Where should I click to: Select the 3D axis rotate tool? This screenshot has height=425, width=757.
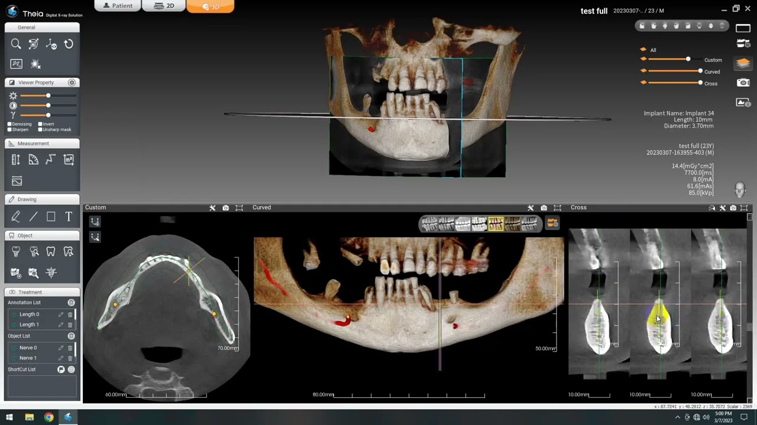(51, 44)
